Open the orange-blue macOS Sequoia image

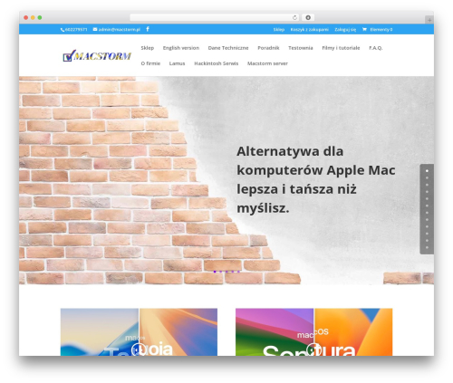tap(178, 332)
